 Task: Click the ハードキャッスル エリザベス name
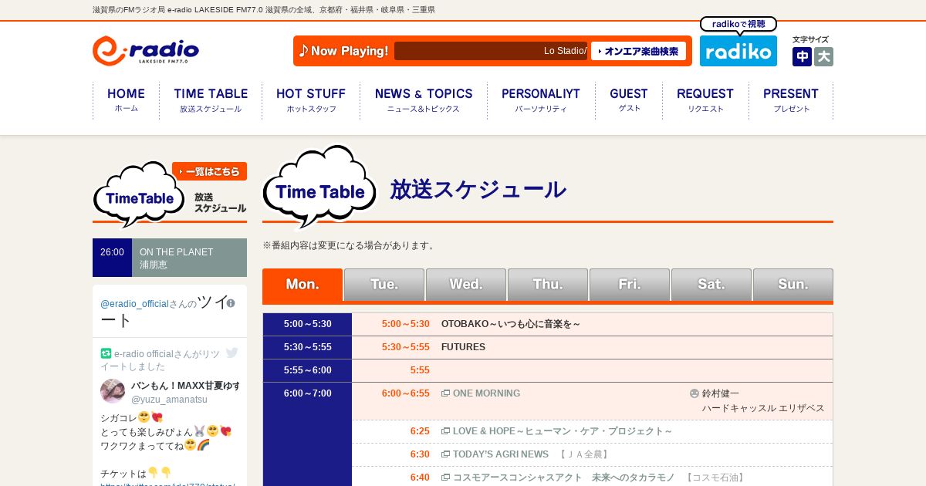pos(763,408)
